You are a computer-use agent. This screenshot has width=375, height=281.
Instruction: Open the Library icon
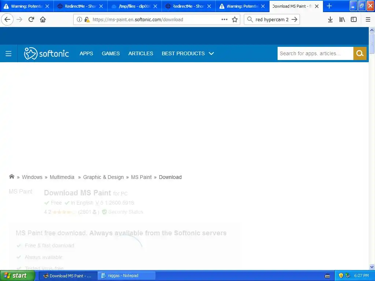coord(342,19)
